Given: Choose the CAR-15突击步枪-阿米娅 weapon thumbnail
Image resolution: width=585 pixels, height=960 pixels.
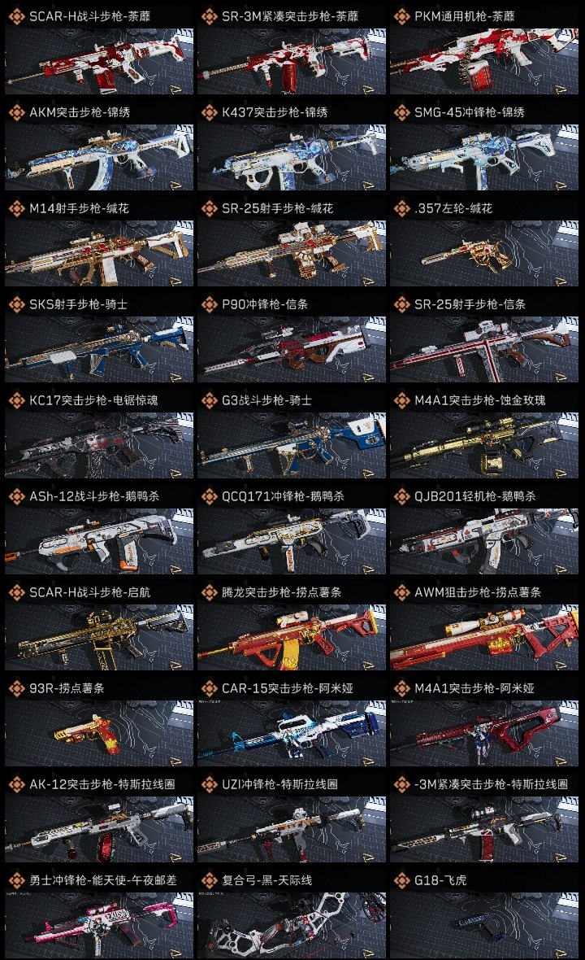Looking at the screenshot, I should point(292,734).
